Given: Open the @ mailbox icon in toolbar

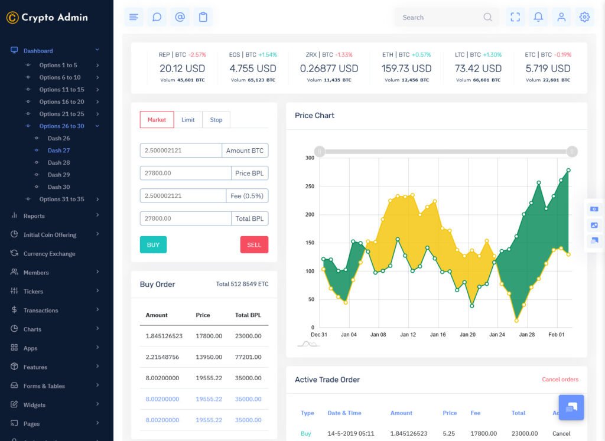Looking at the screenshot, I should [180, 17].
